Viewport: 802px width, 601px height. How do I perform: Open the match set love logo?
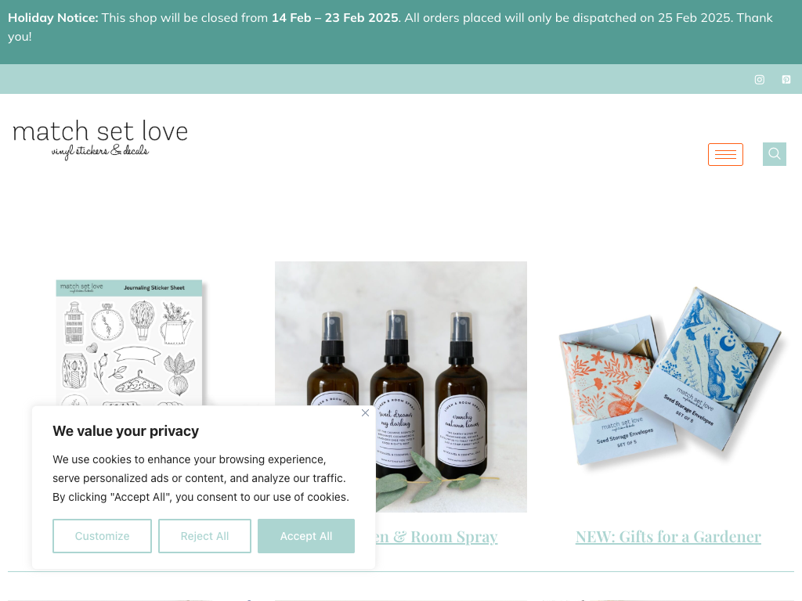(x=100, y=139)
